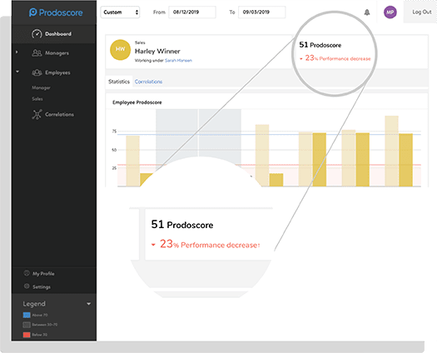Click the Log Out button
The height and width of the screenshot is (353, 437).
click(x=422, y=12)
